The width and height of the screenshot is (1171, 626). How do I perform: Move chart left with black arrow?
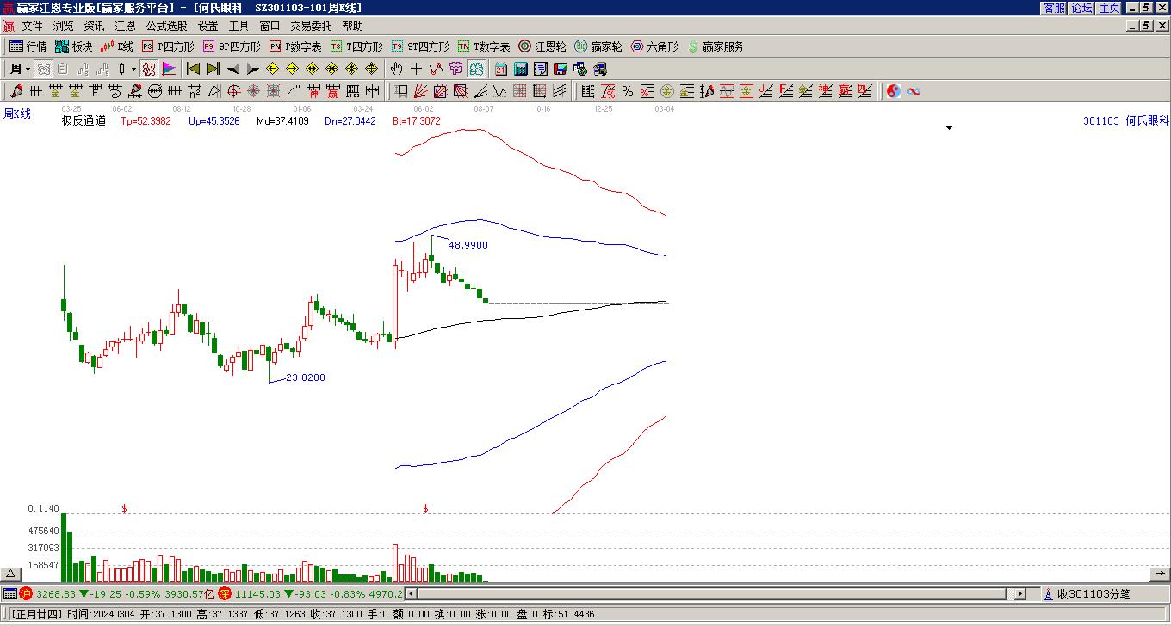(233, 69)
